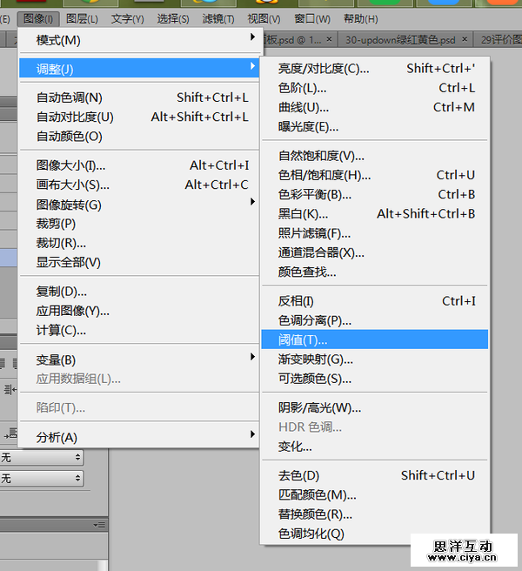Open 渐变映射(G)... adjustment
This screenshot has height=571, width=522.
[x=375, y=359]
